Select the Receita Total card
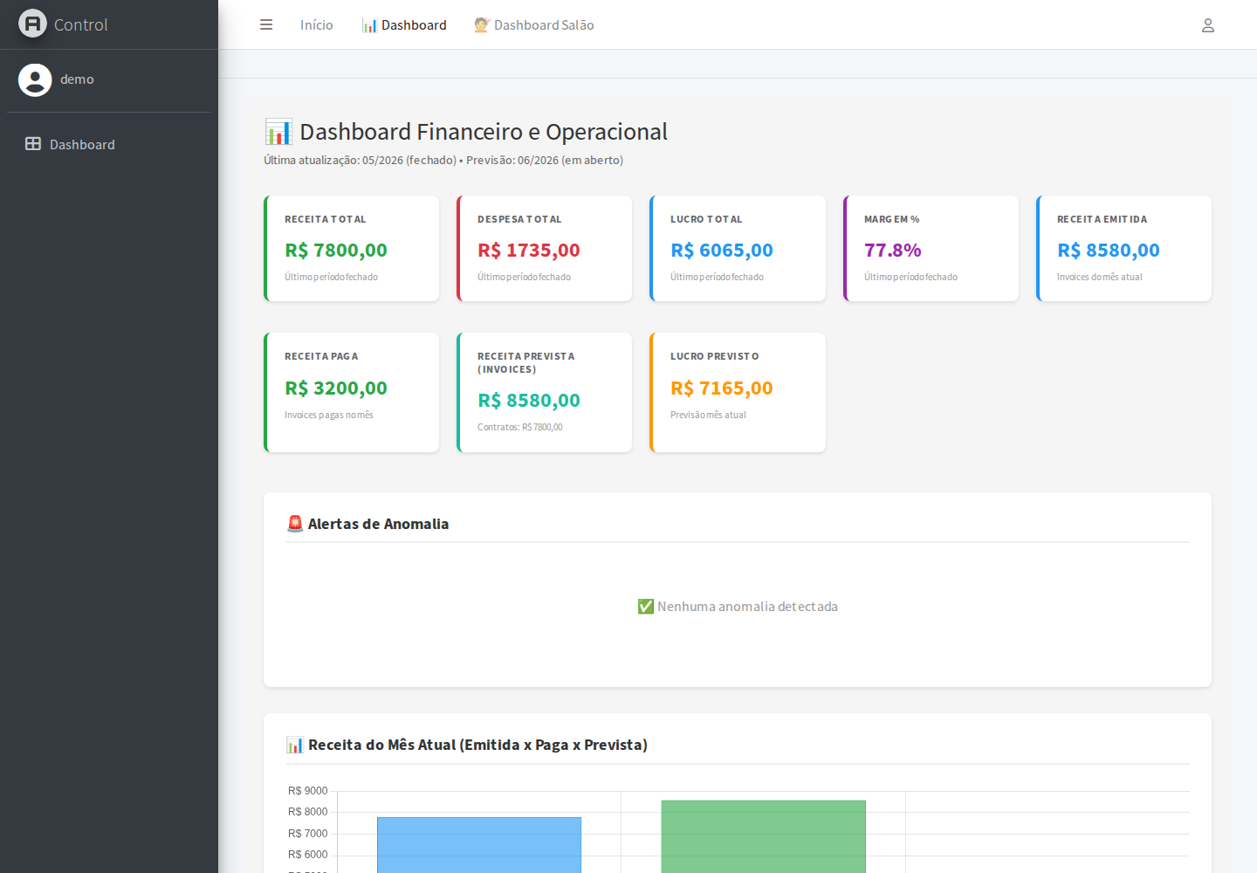1257x873 pixels. coord(352,249)
